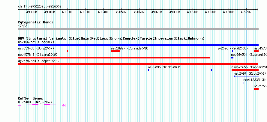
Task: Click the 49870k ruler tick label
Action: point(157,12)
